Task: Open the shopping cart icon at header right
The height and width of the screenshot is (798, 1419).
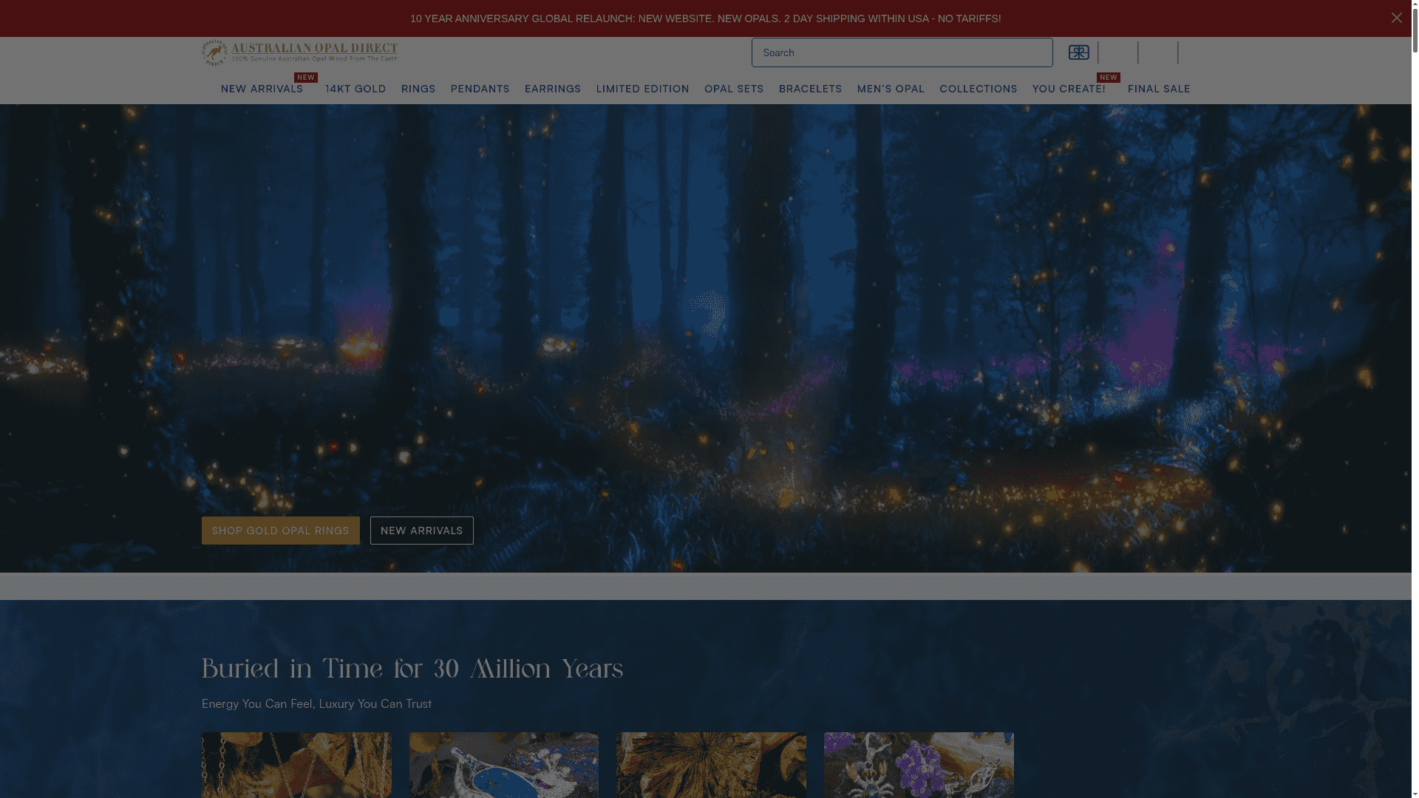Action: pos(1159,52)
